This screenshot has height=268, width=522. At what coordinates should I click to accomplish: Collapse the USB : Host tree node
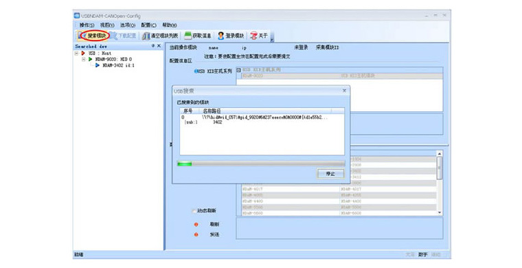pos(76,54)
